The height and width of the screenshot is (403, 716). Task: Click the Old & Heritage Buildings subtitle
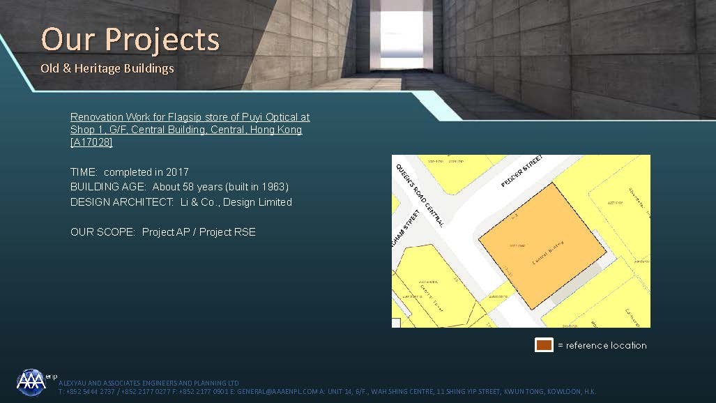point(107,68)
